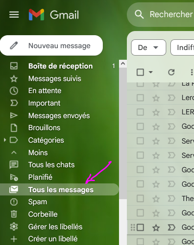Open the Catégories label
This screenshot has height=245, width=194.
tap(46, 140)
